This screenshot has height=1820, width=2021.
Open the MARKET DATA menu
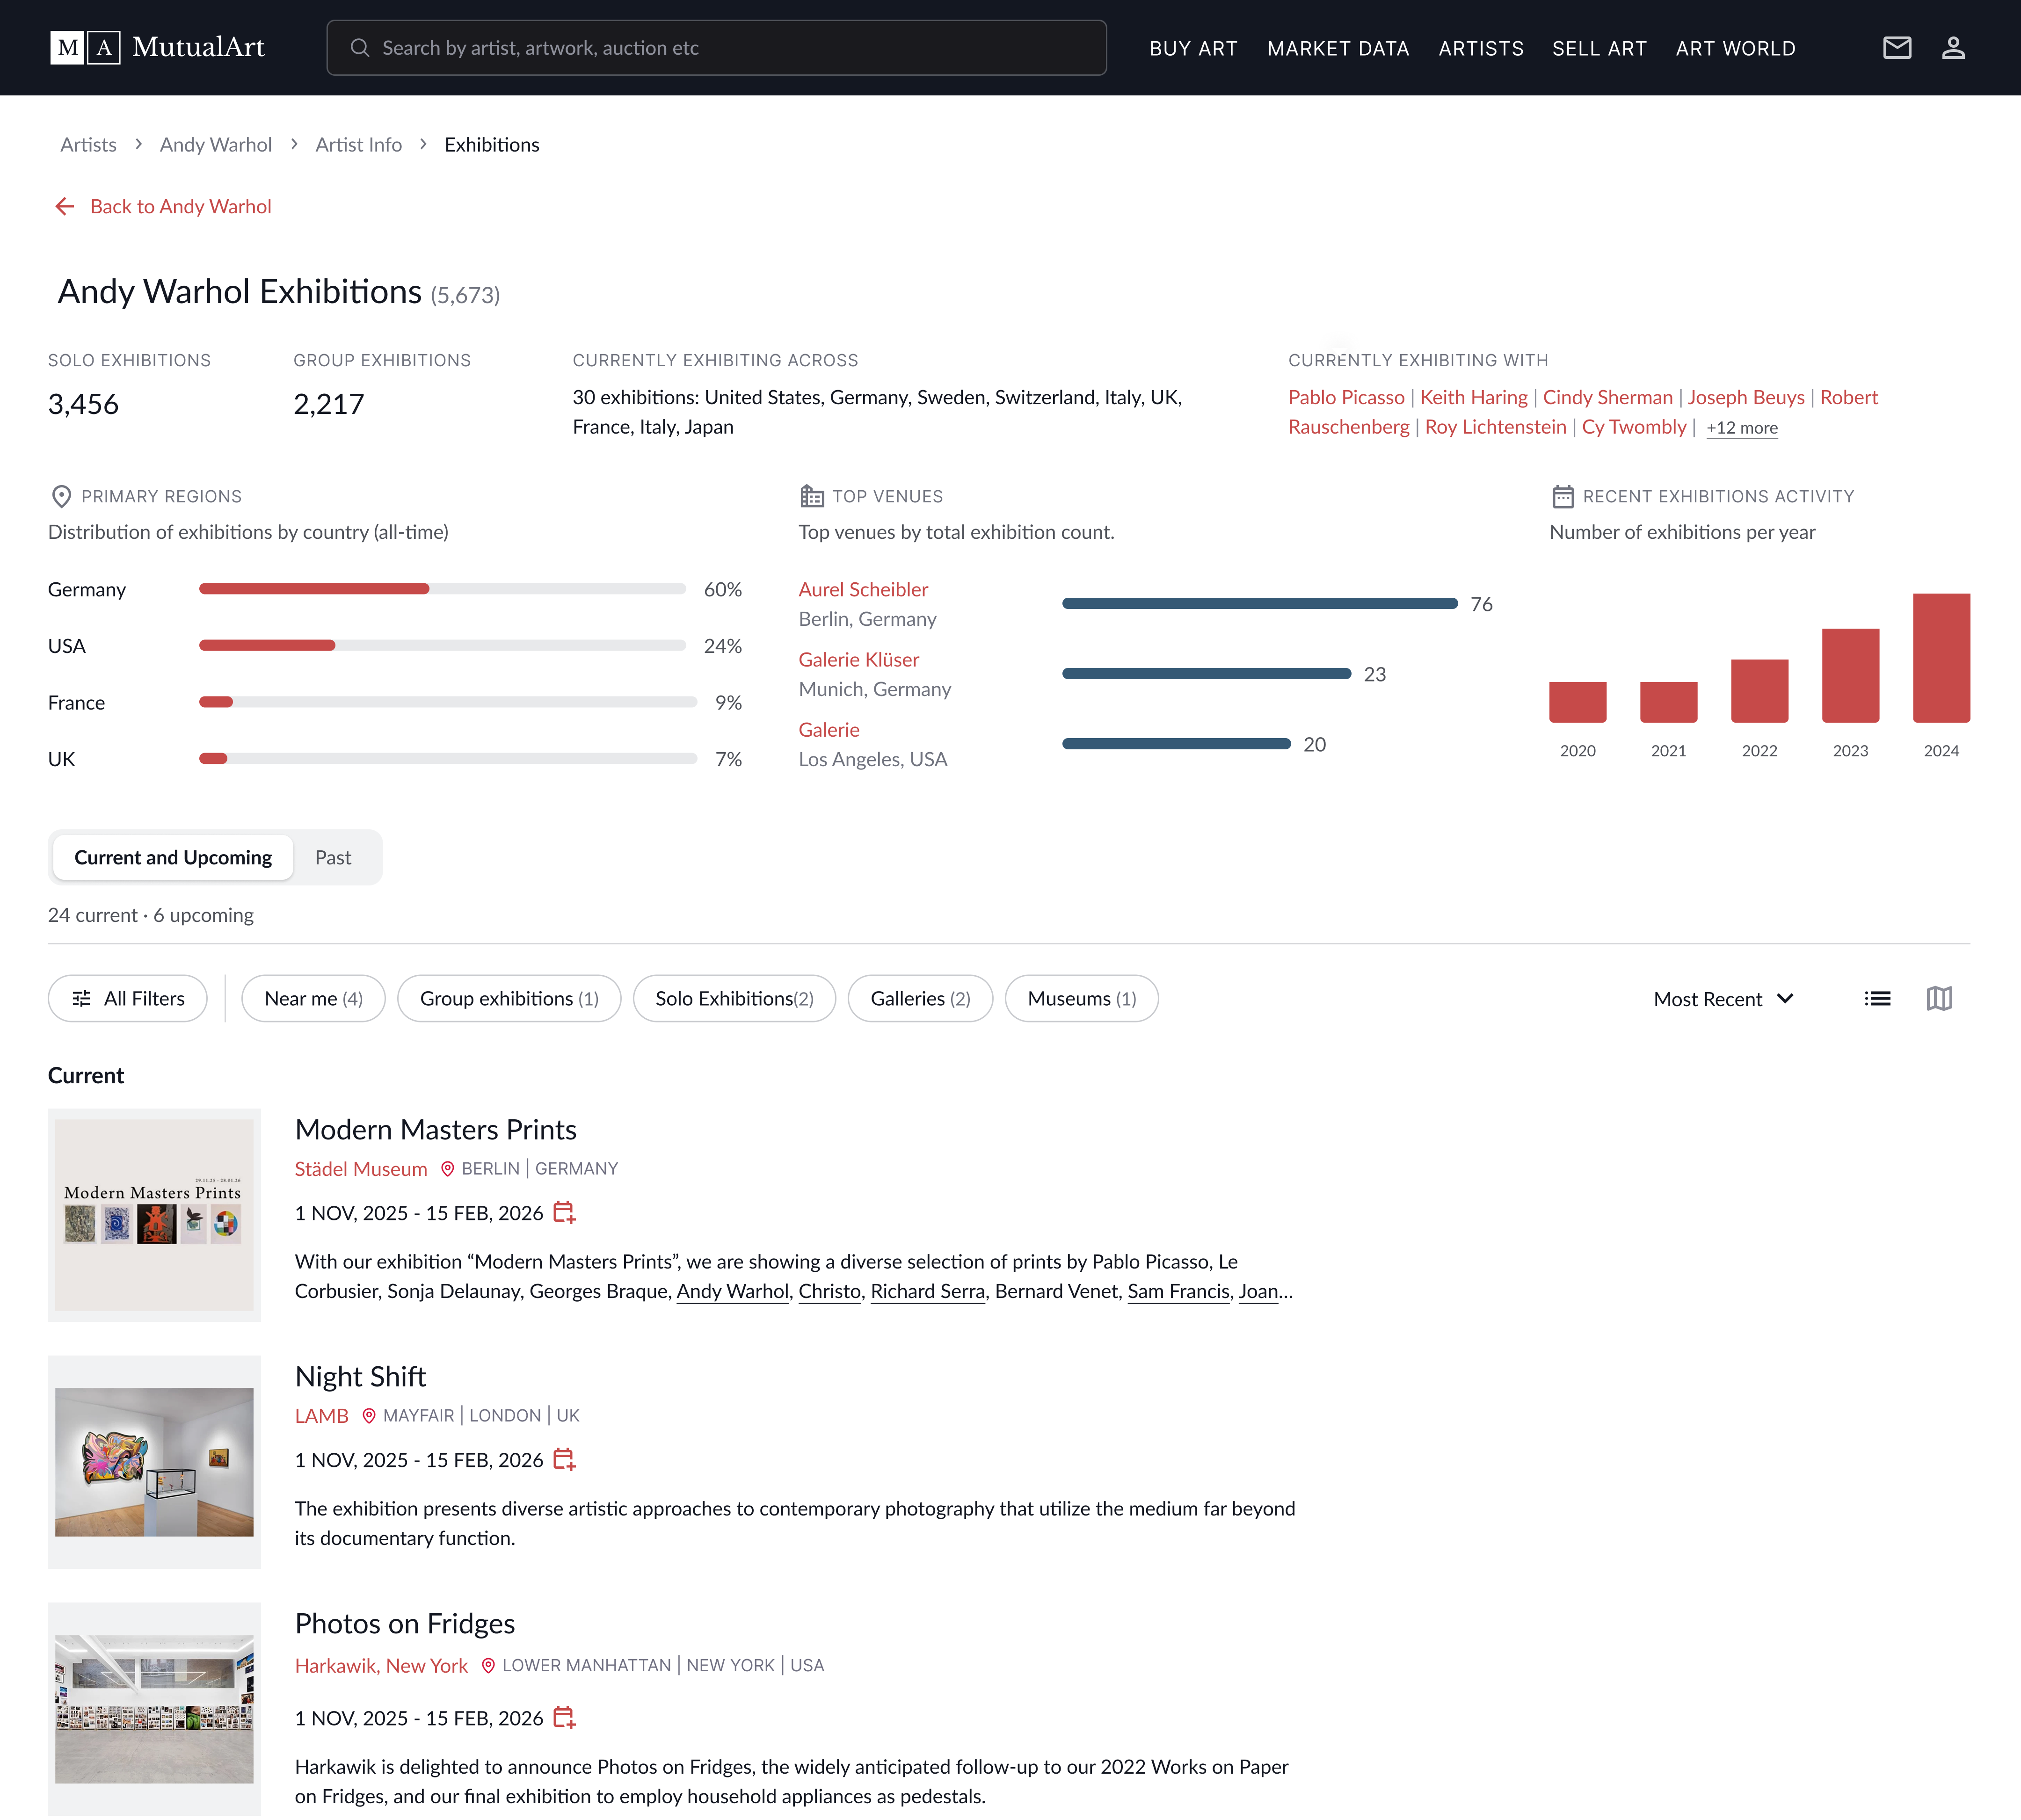click(x=1338, y=48)
